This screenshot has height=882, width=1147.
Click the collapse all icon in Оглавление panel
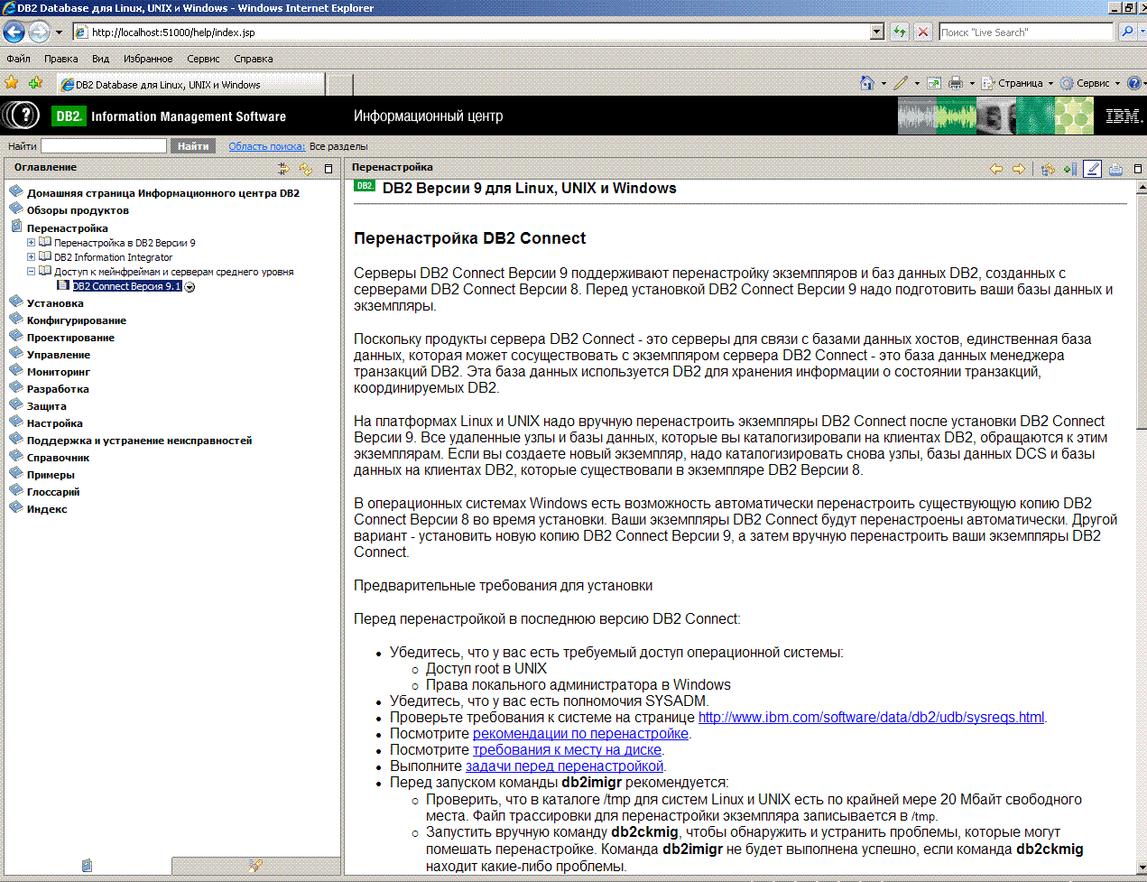point(284,169)
